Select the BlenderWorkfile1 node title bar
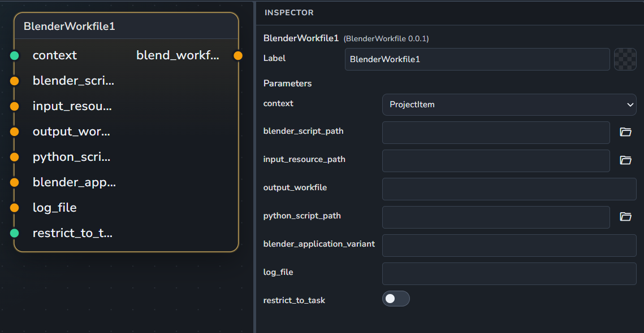644x333 pixels. (x=126, y=27)
